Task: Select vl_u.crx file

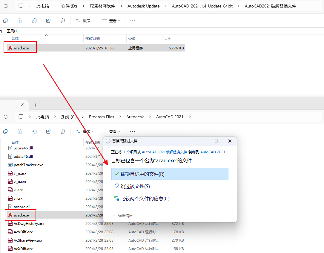Action: tap(20, 182)
